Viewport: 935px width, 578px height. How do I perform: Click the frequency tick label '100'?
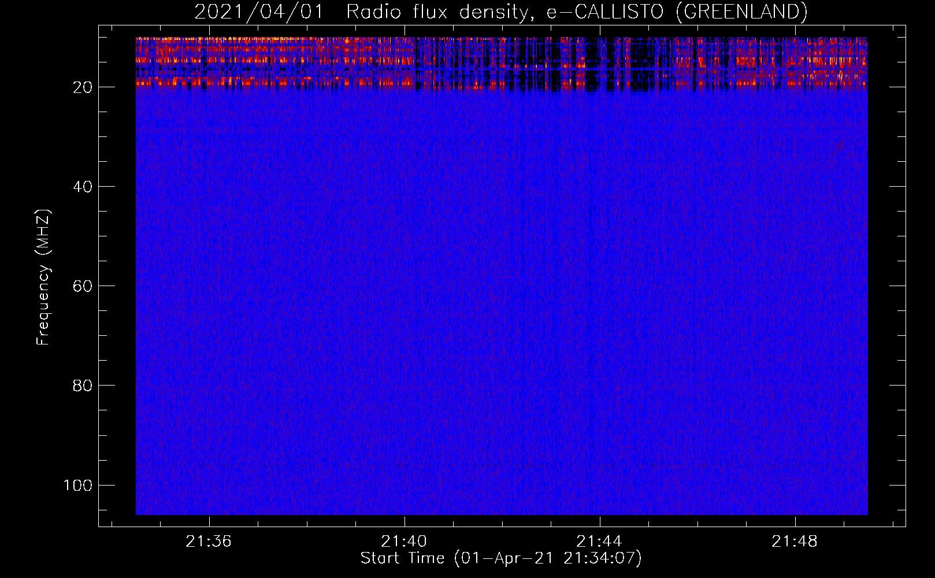tap(78, 485)
